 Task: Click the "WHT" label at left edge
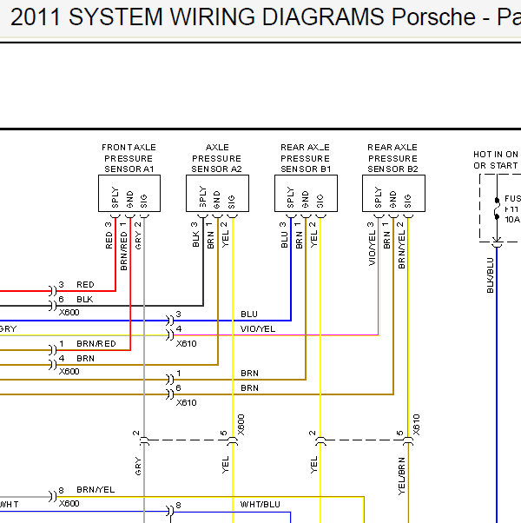(9, 505)
